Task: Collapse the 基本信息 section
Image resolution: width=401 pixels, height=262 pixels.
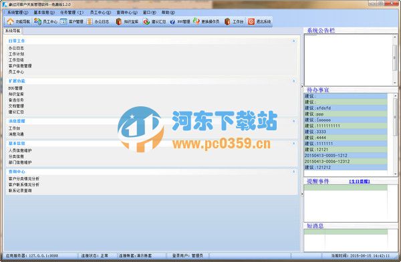Action: [x=293, y=143]
